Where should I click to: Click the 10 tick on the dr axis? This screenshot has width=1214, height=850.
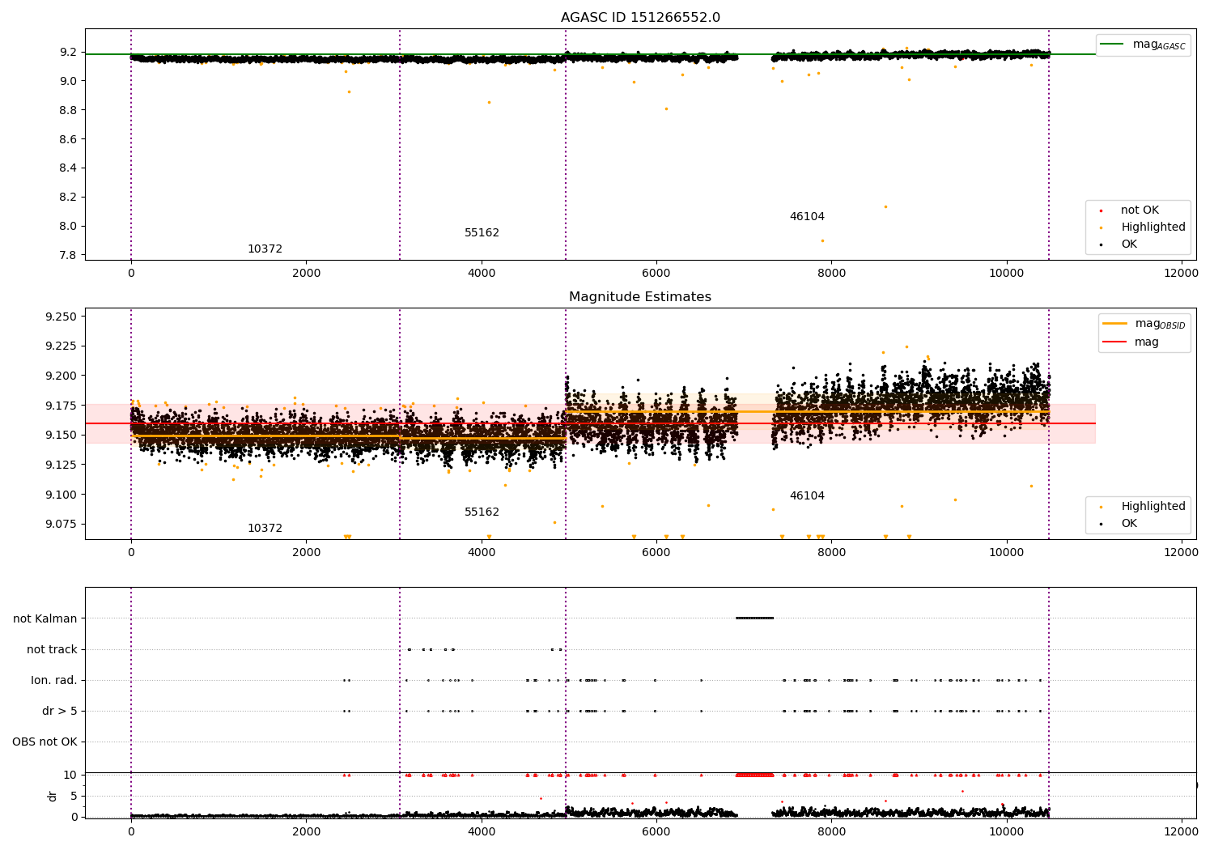(70, 776)
